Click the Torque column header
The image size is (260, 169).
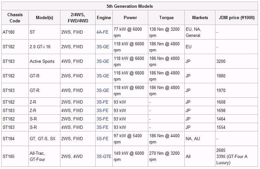click(166, 17)
